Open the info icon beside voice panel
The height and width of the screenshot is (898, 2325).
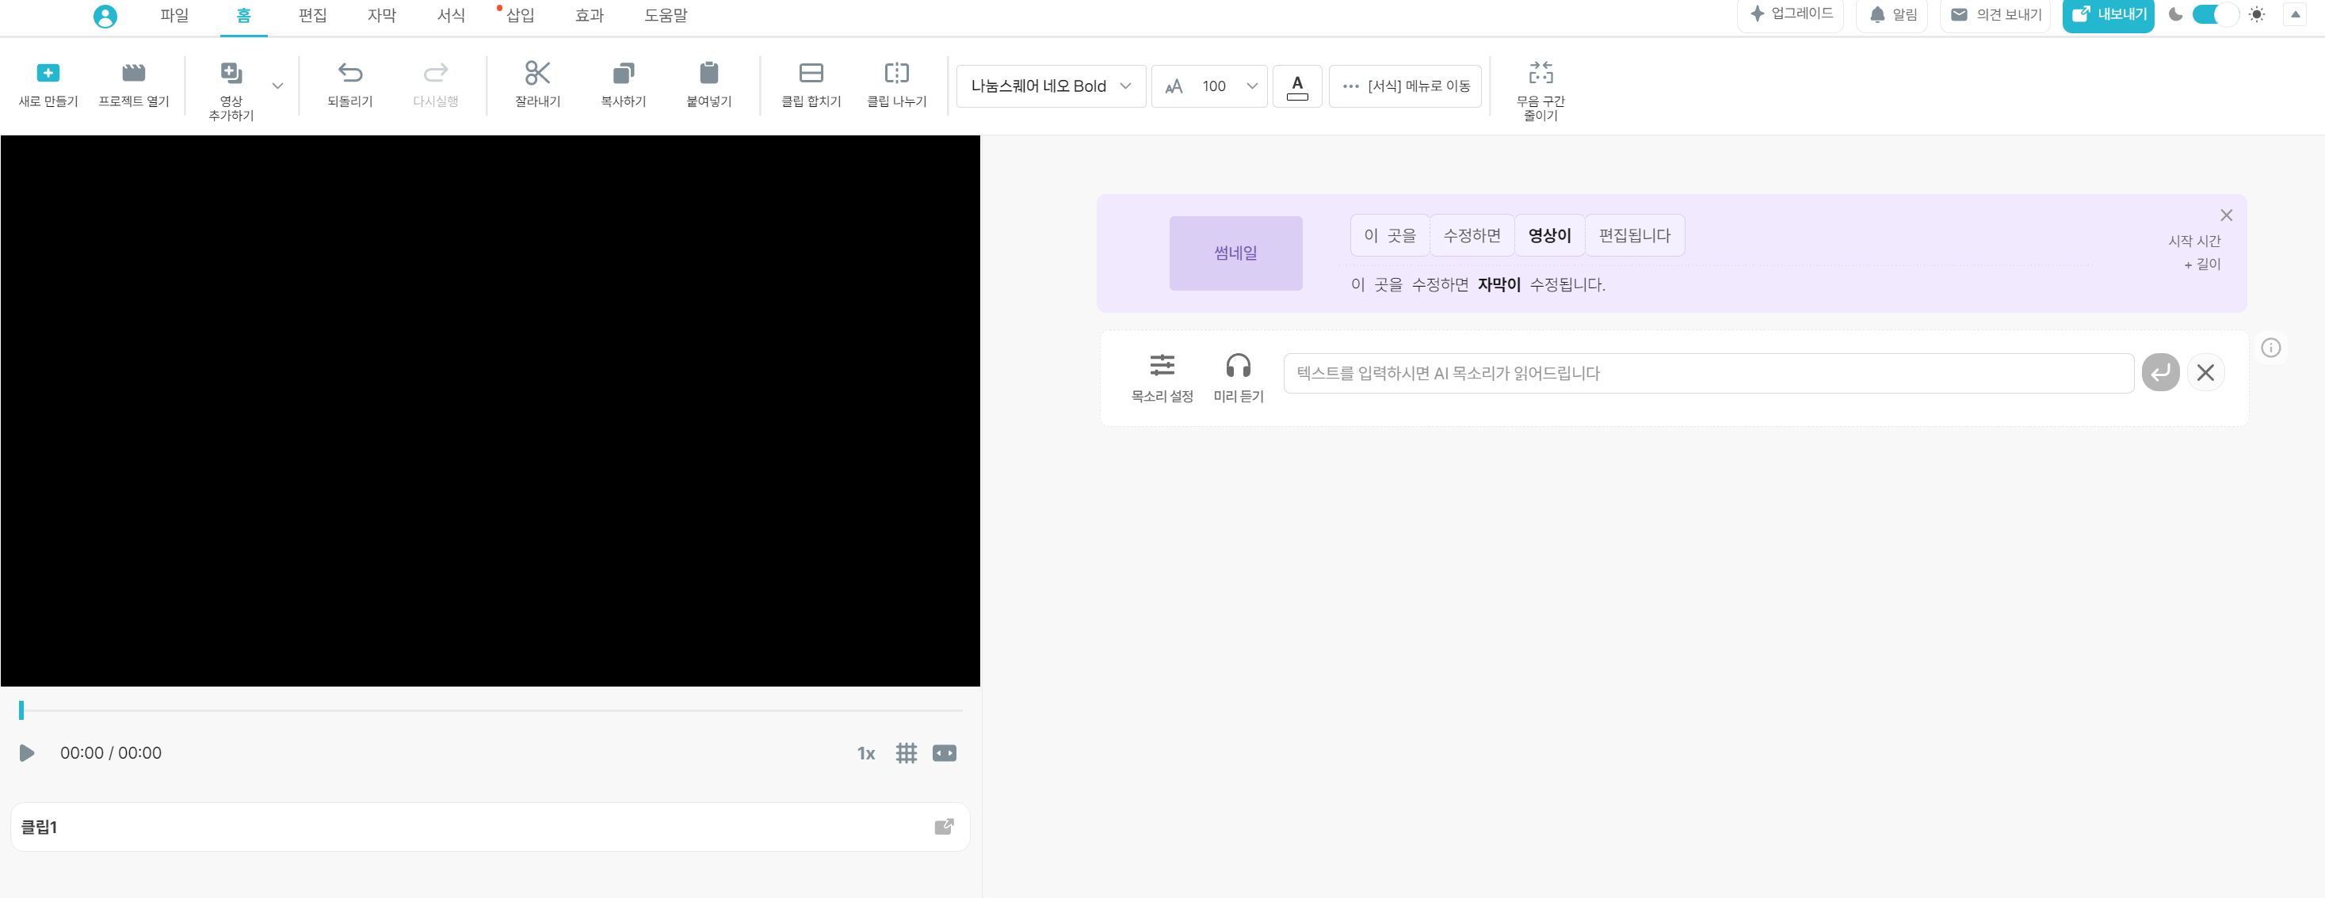pyautogui.click(x=2271, y=347)
